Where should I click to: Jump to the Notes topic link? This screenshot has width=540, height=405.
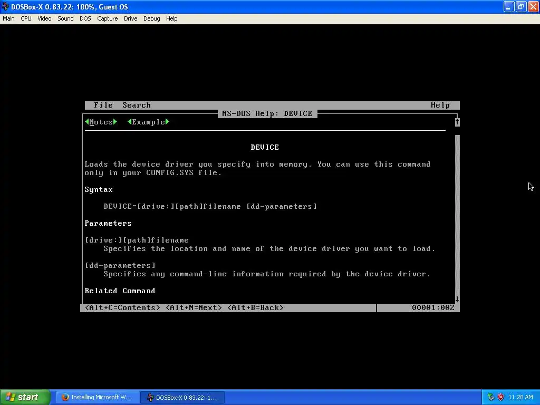click(101, 122)
